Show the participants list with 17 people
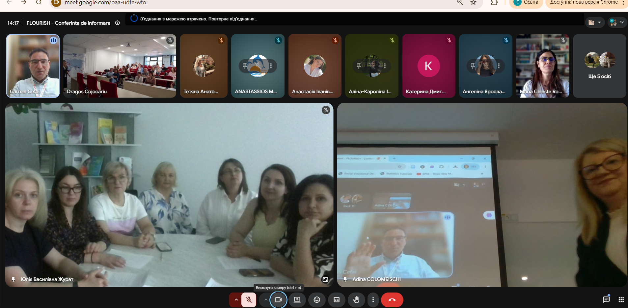 click(617, 22)
